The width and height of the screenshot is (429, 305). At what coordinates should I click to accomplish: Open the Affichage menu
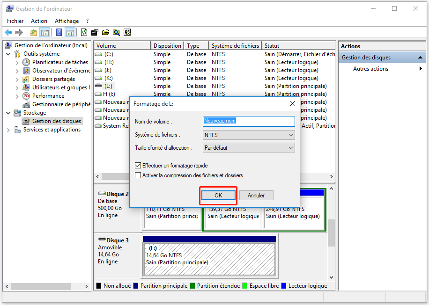(x=67, y=21)
